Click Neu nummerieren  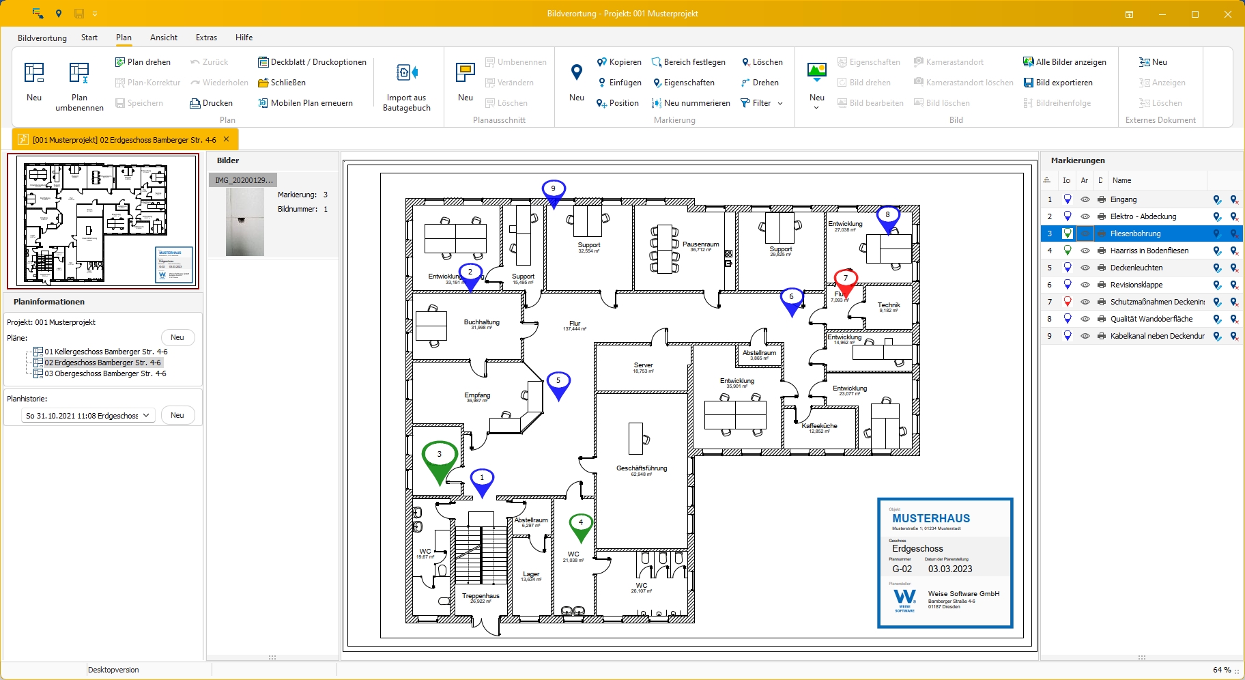(x=691, y=103)
